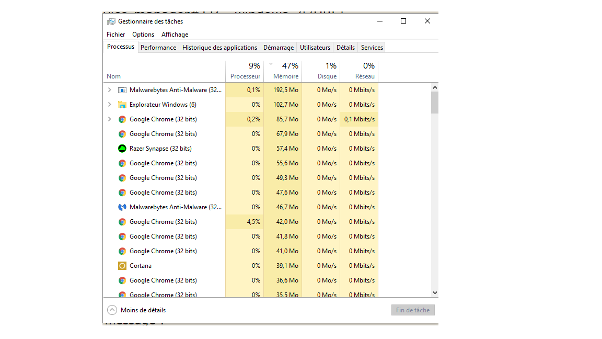Open the Affichage menu
The height and width of the screenshot is (339, 602).
(175, 35)
